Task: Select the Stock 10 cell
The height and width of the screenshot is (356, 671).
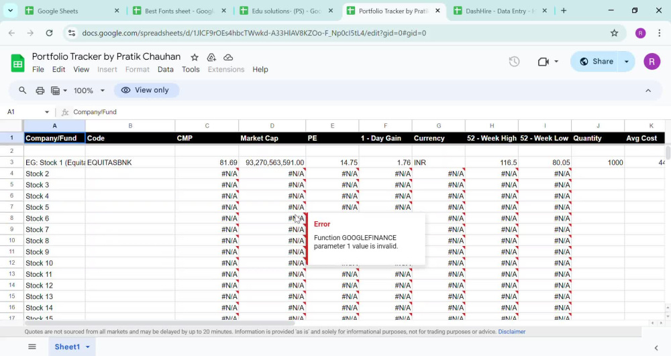Action: pos(54,263)
